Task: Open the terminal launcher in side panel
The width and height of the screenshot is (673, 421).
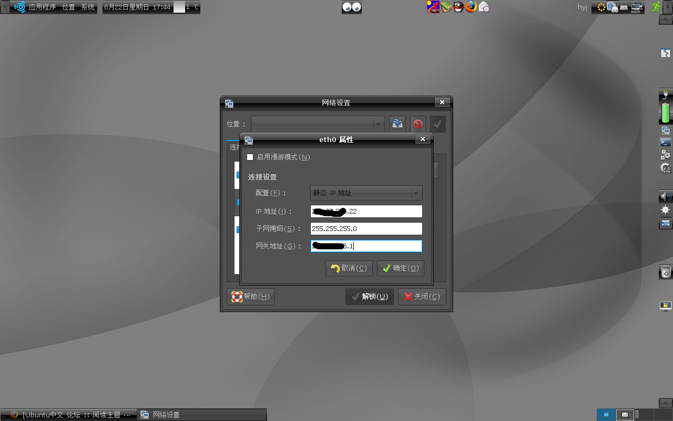Action: pos(666,142)
